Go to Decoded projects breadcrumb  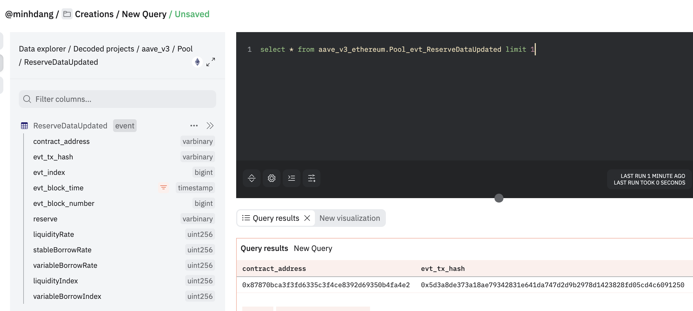click(x=104, y=49)
